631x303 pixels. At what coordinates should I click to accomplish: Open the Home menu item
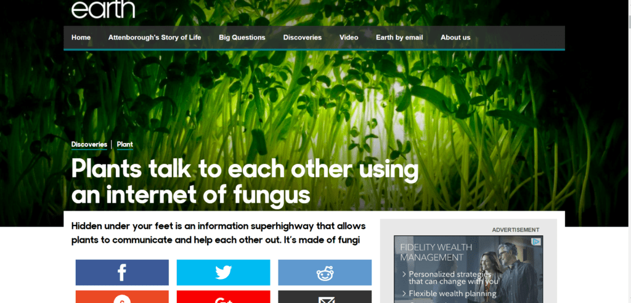click(x=81, y=38)
